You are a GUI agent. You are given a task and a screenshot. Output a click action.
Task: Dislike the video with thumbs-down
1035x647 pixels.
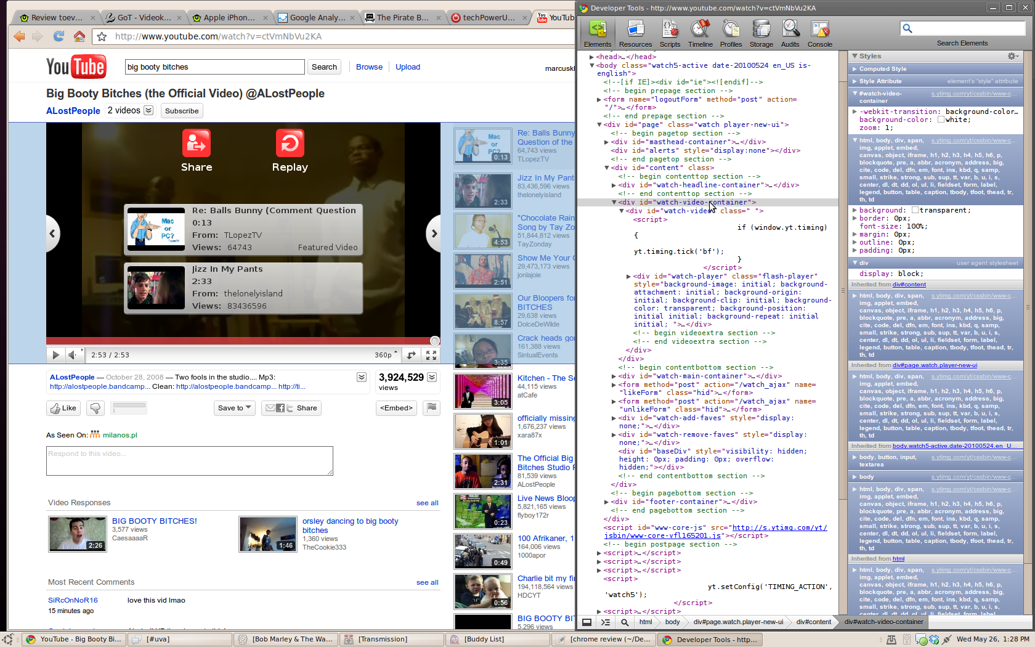tap(95, 408)
